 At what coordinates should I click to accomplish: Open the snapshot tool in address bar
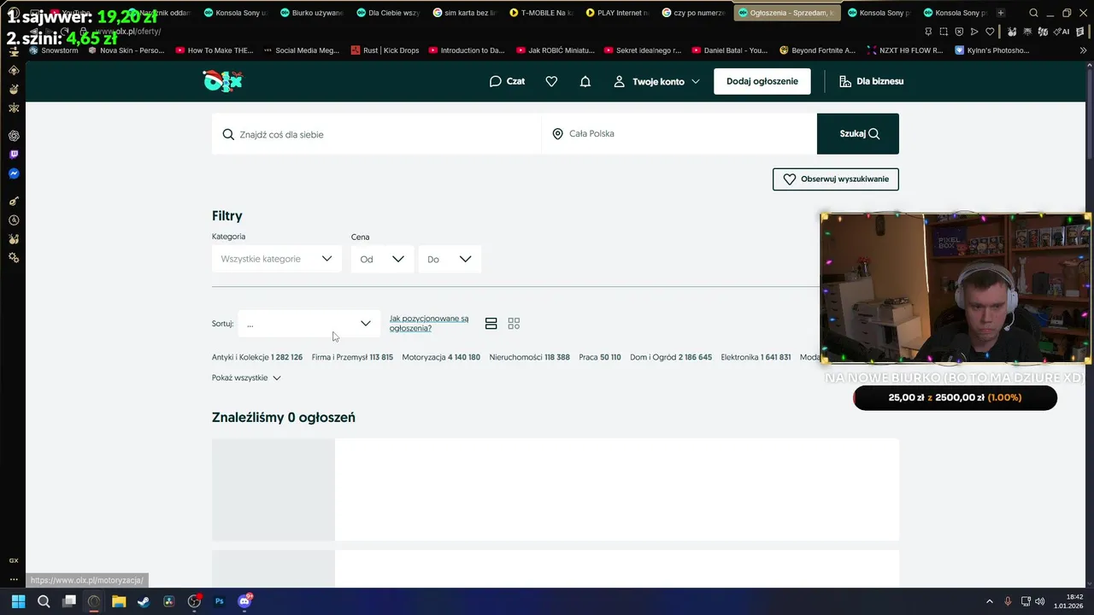[944, 32]
